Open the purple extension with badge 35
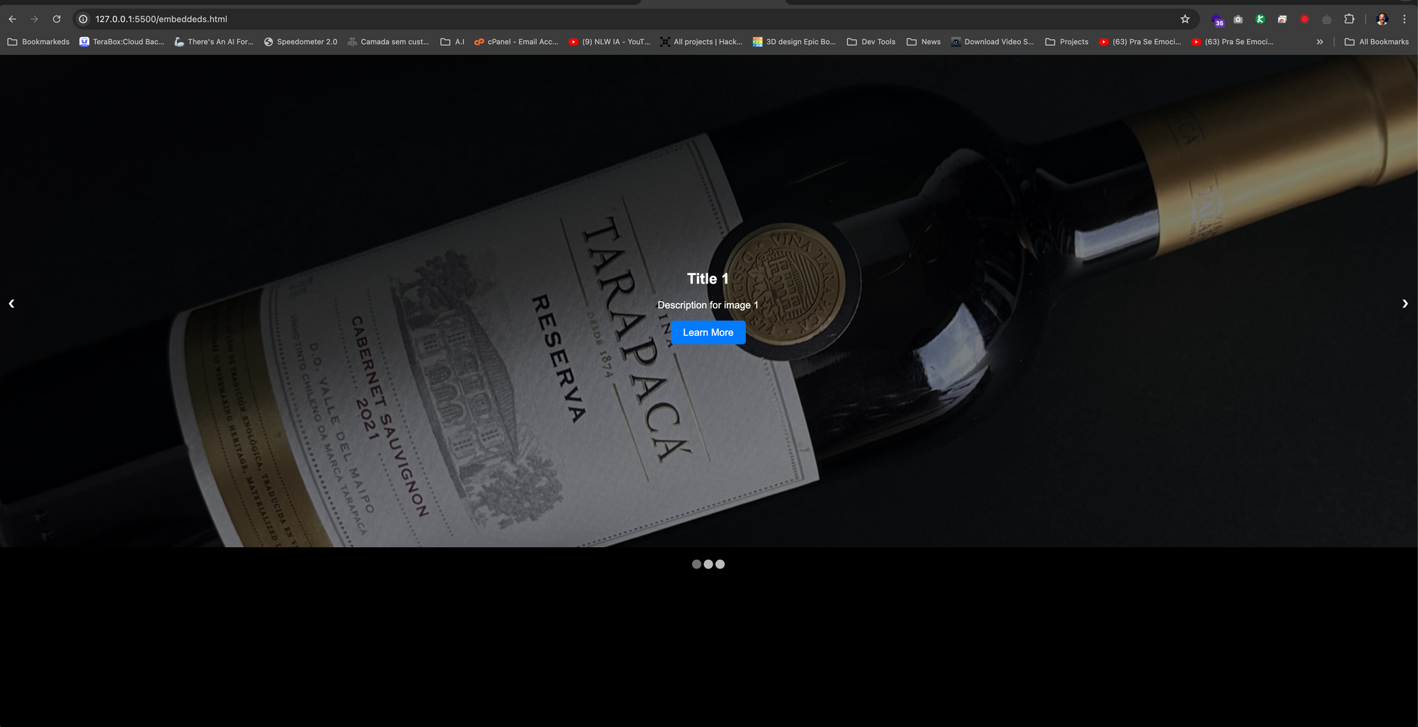Screen dimensions: 1418x727 1217,20
